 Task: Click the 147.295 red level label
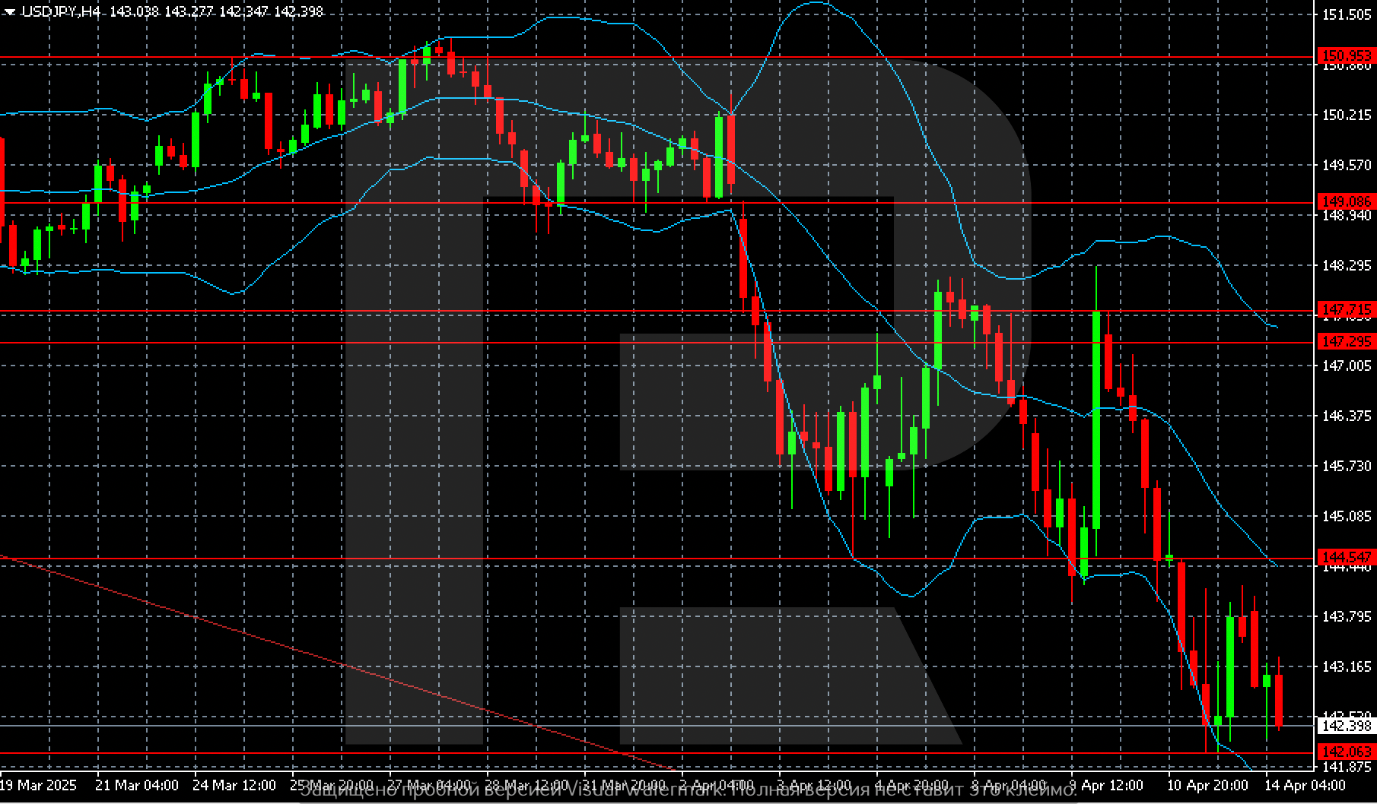pos(1347,342)
